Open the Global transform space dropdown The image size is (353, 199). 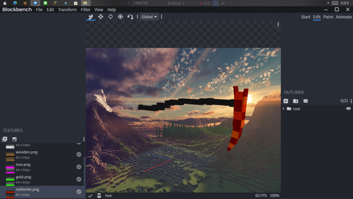click(149, 17)
